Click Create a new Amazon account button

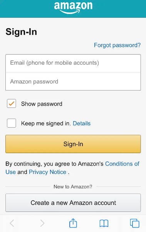pyautogui.click(x=73, y=203)
